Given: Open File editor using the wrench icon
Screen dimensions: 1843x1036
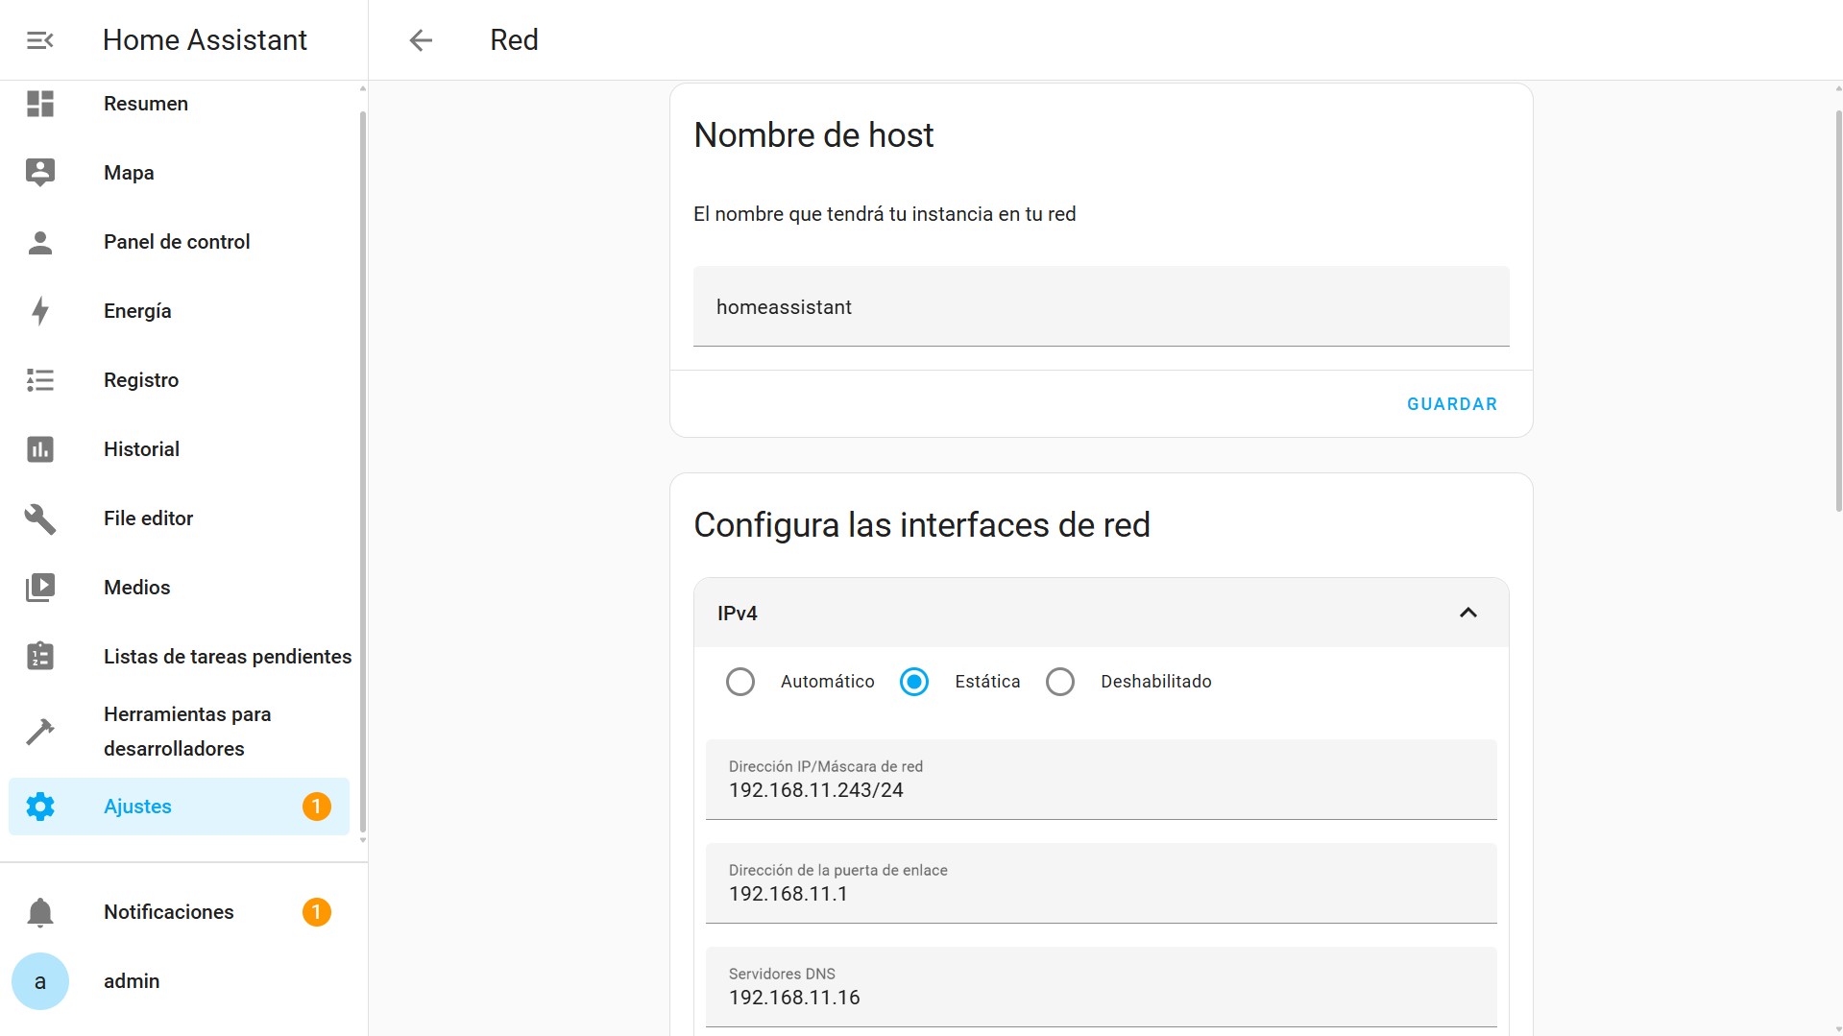Looking at the screenshot, I should 39,518.
